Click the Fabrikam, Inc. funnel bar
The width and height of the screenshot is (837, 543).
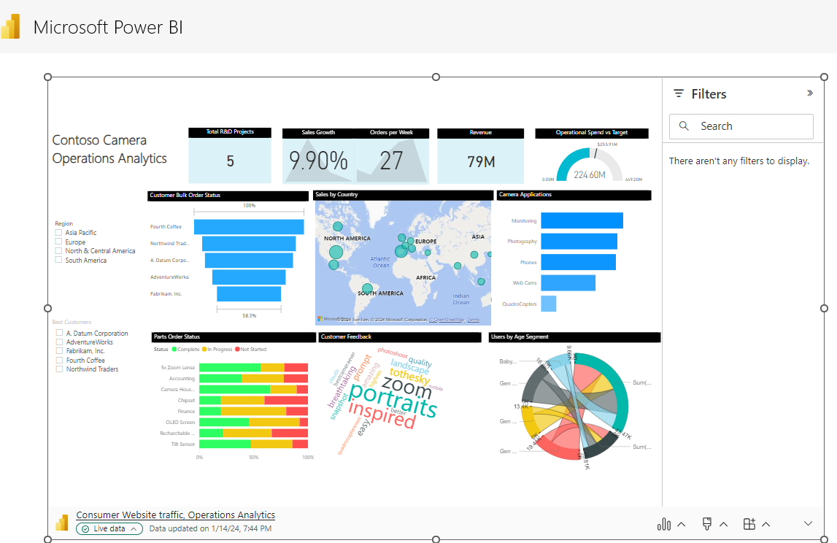249,293
